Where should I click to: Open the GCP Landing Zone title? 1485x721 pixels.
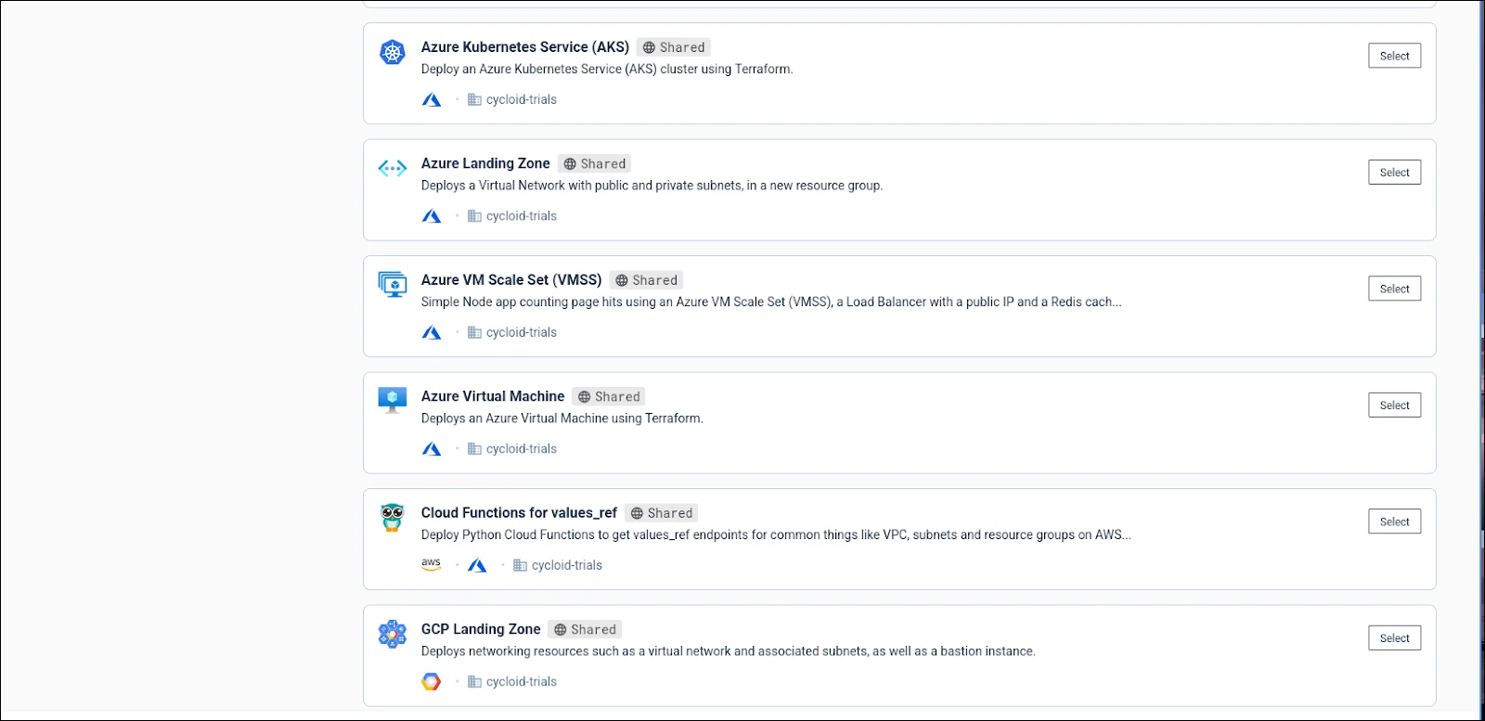click(x=480, y=629)
